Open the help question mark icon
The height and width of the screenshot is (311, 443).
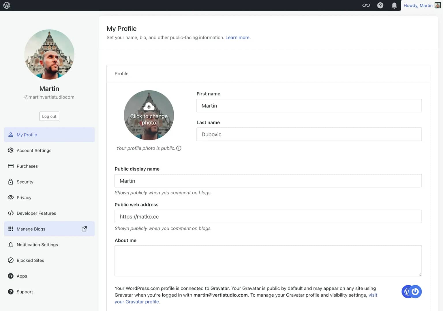click(380, 5)
